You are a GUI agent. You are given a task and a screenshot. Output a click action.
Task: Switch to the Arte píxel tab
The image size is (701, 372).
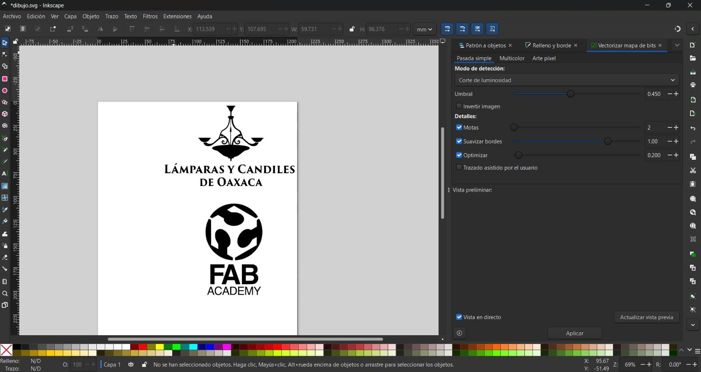point(544,58)
